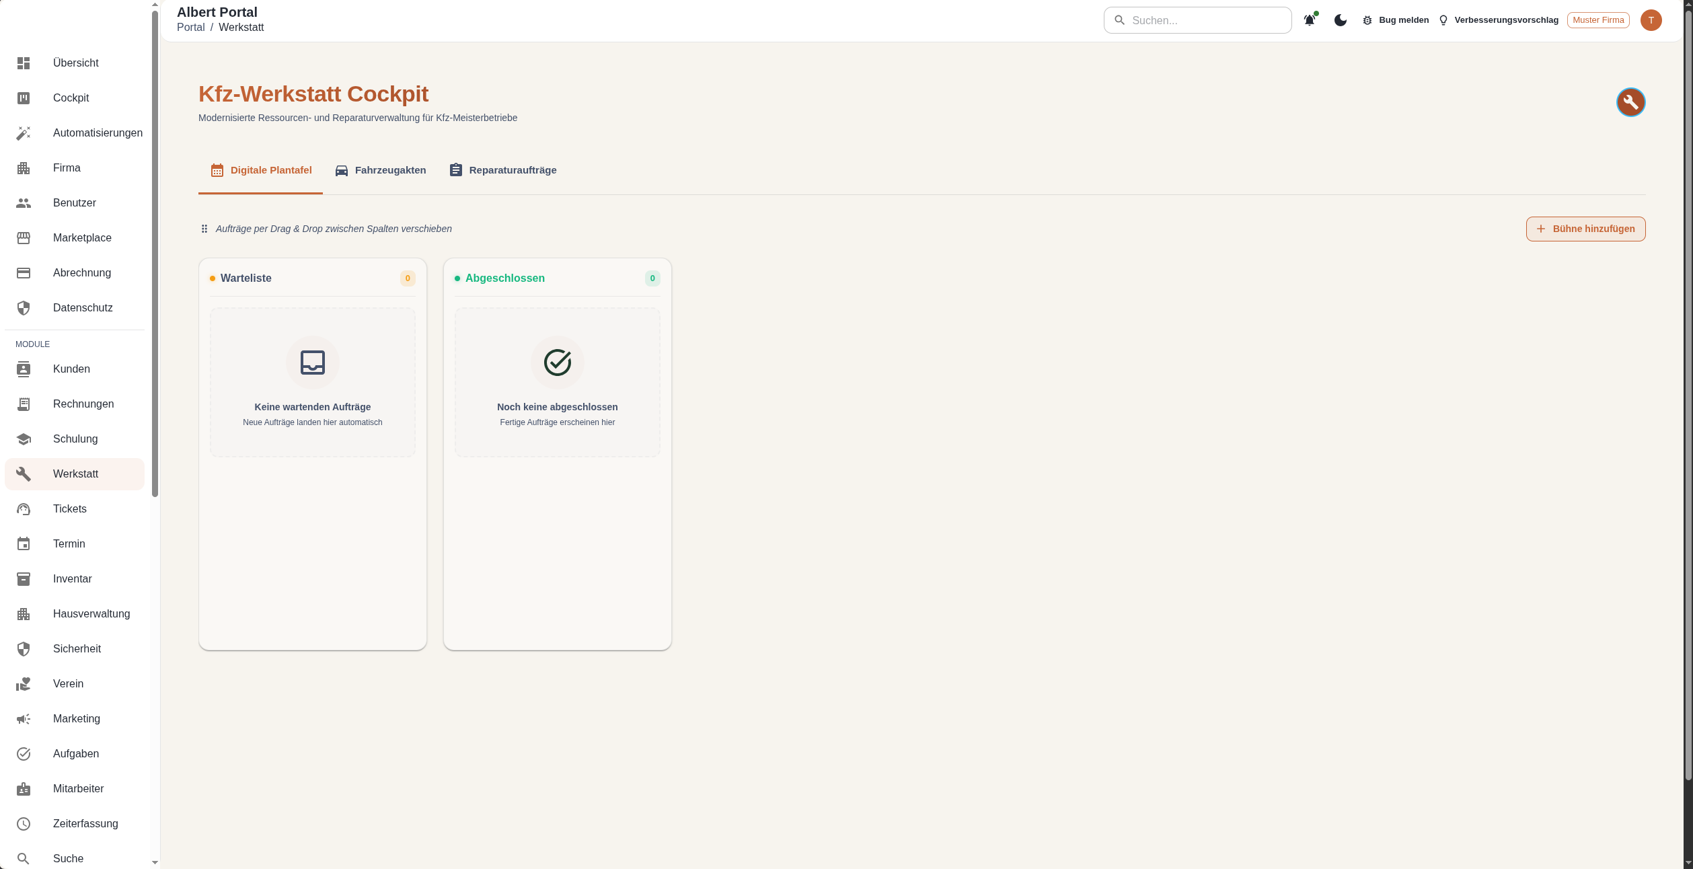Open user avatar T menu
Viewport: 1693px width, 869px height.
(1651, 20)
